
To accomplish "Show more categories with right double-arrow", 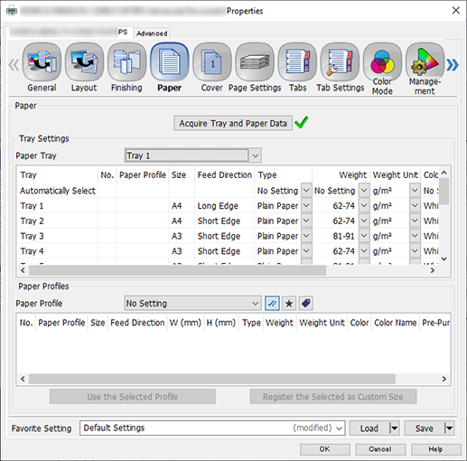I will pos(453,65).
